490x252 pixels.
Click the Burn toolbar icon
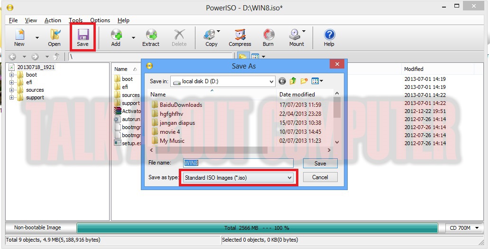[x=268, y=38]
